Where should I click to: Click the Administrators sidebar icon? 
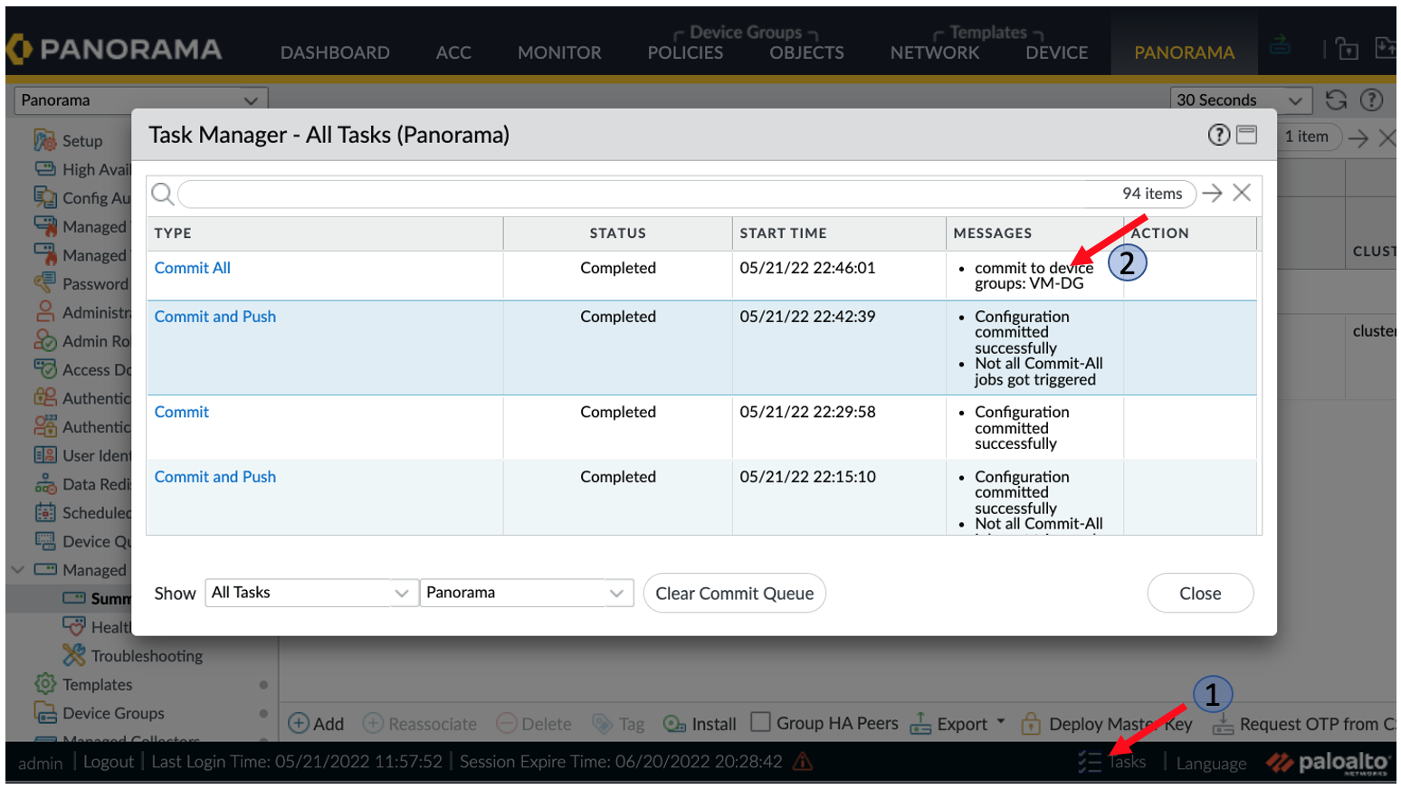coord(45,312)
